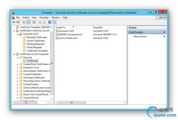
Task: Open the Help menu
Action: (65, 17)
